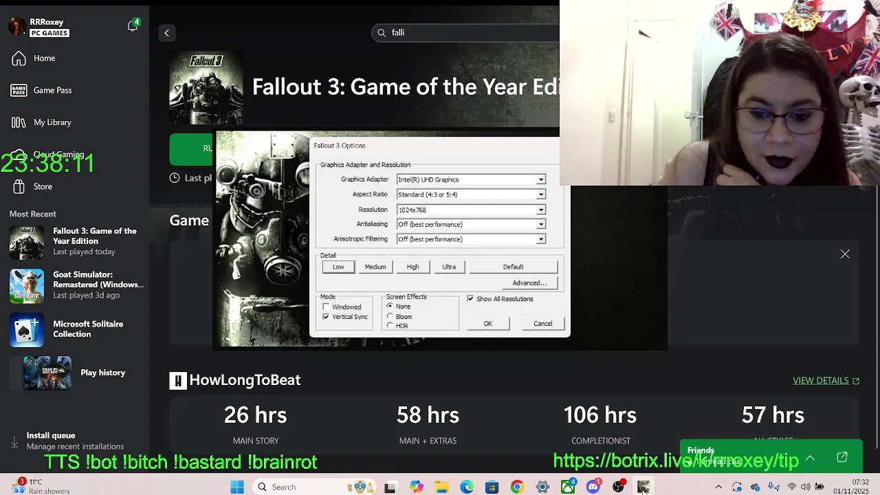Expand the Friends panel chevron

click(810, 458)
